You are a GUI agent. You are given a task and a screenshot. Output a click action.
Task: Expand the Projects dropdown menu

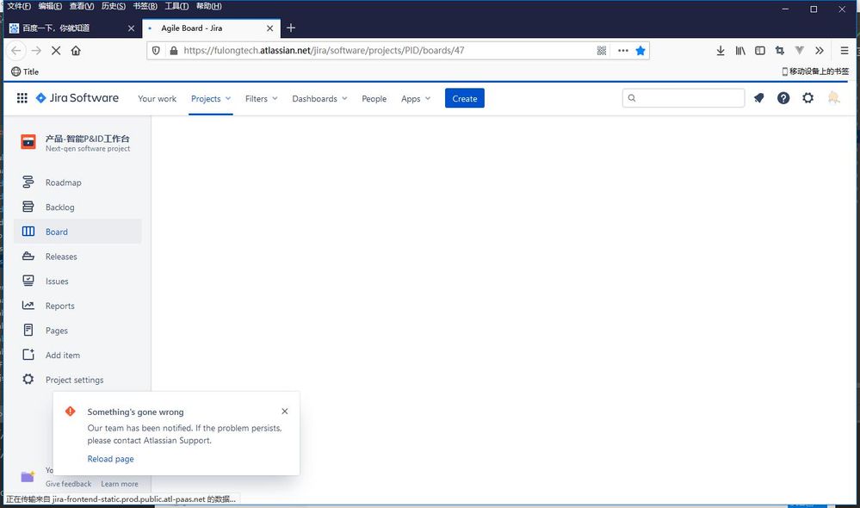pyautogui.click(x=210, y=98)
